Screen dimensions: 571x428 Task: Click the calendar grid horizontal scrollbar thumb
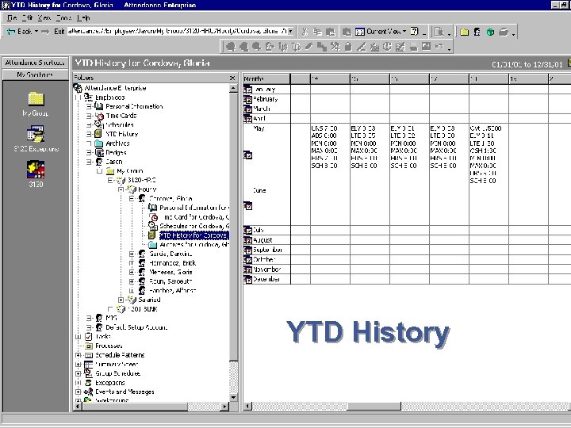pos(374,406)
